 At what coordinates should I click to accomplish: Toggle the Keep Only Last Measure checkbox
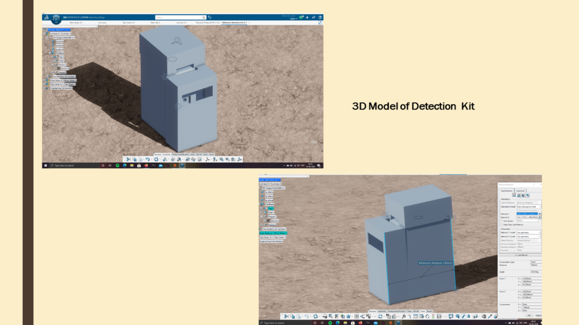(502, 225)
